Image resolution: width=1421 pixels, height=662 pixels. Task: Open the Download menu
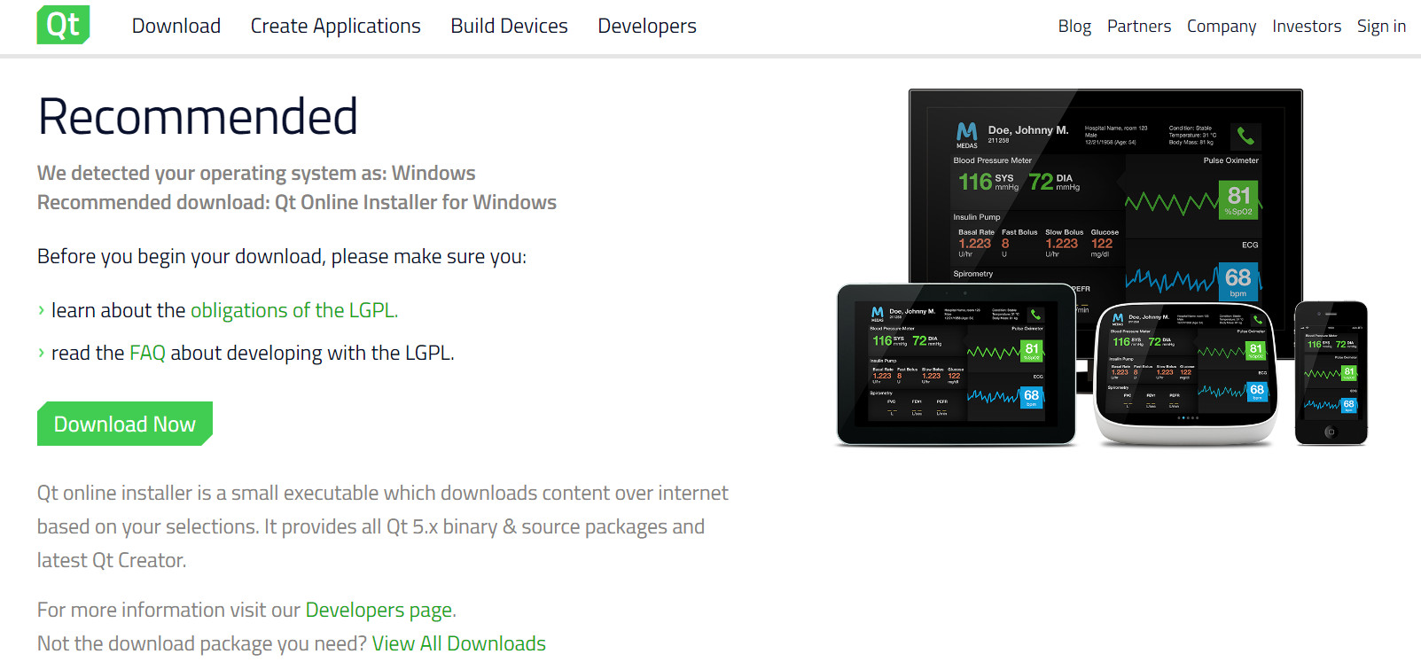tap(176, 27)
